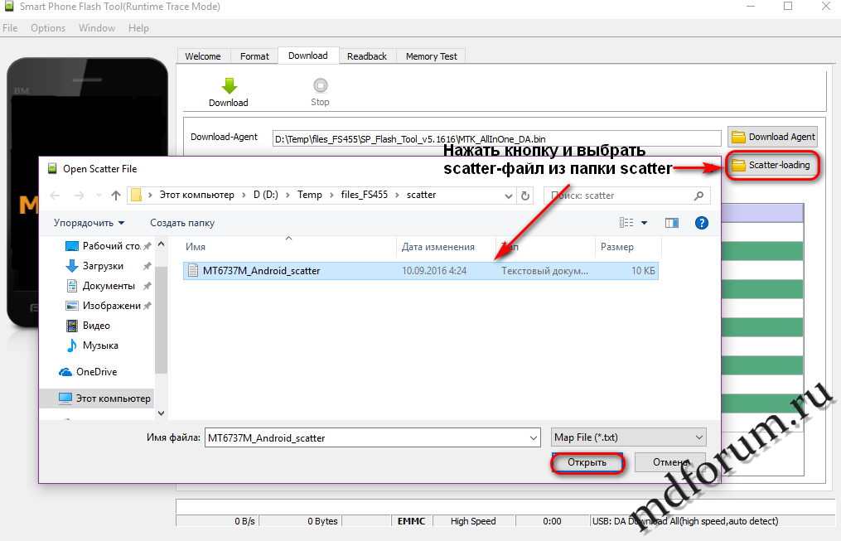Expand the Map File (*.txt) filter dropdown
This screenshot has width=841, height=541.
698,437
